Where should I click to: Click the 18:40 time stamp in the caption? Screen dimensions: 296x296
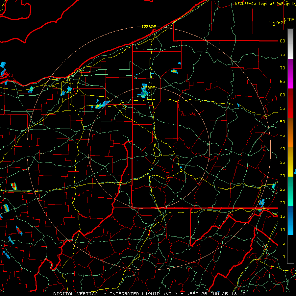[x=239, y=294]
